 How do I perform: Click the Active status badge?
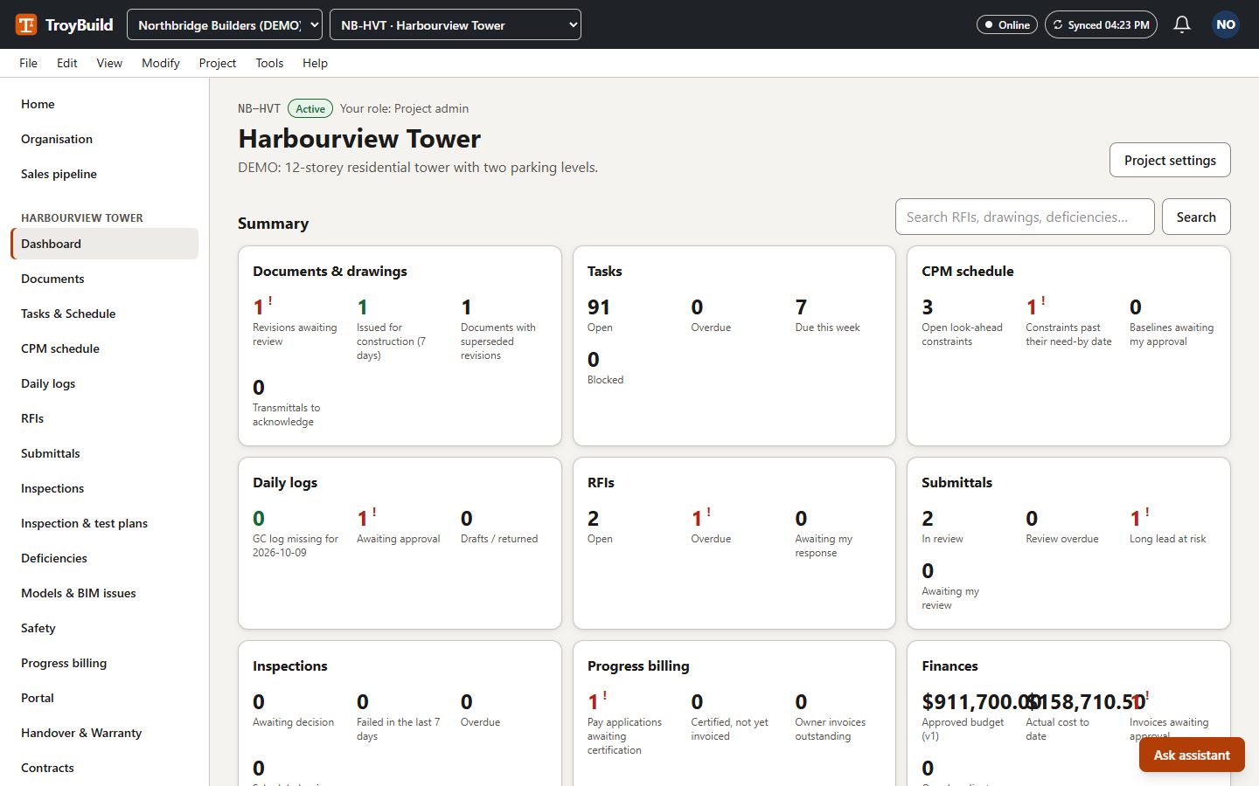(310, 108)
